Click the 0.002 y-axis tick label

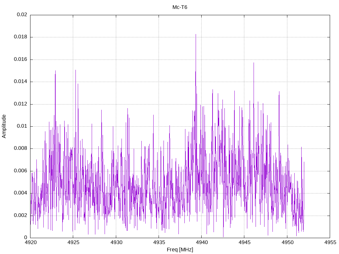[x=21, y=215]
